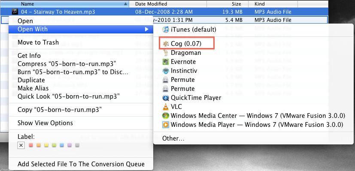Screen dimensions: 355x171
Task: Apply the blue color label
Action: (62, 145)
